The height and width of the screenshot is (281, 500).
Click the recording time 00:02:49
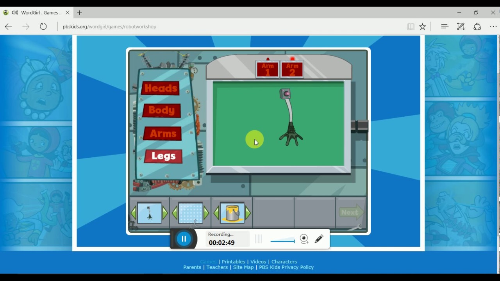(x=221, y=243)
